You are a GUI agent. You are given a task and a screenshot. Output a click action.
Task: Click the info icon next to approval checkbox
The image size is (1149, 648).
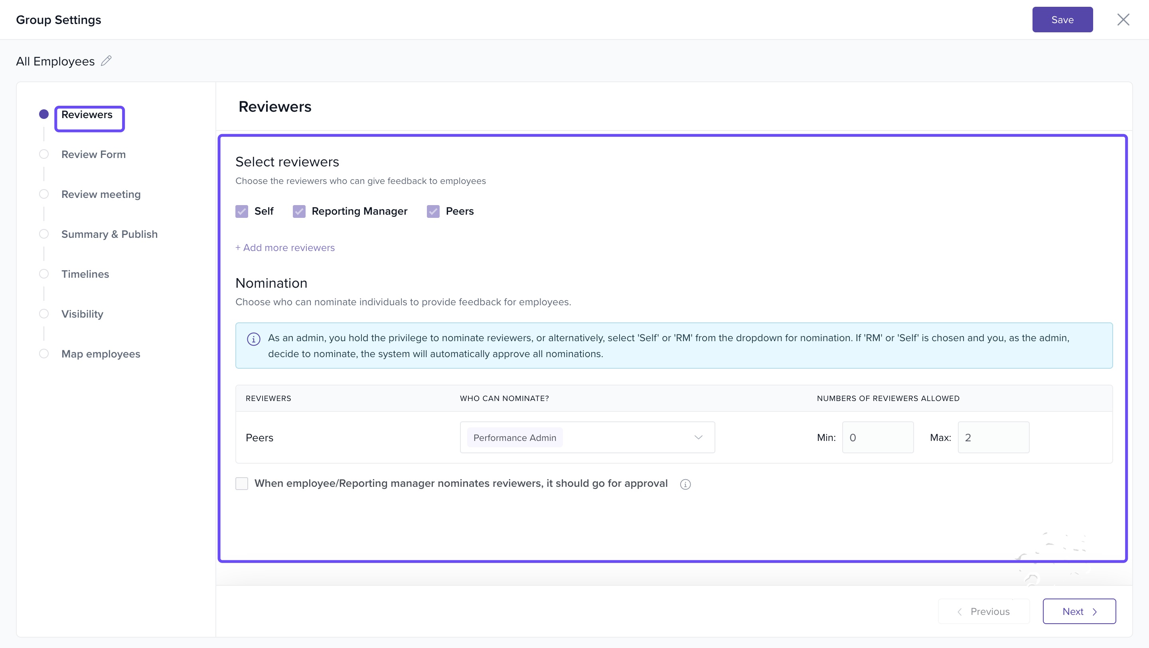685,484
